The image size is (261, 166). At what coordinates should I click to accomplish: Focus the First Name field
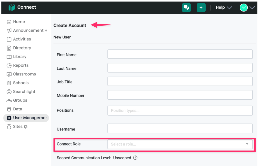point(180,54)
